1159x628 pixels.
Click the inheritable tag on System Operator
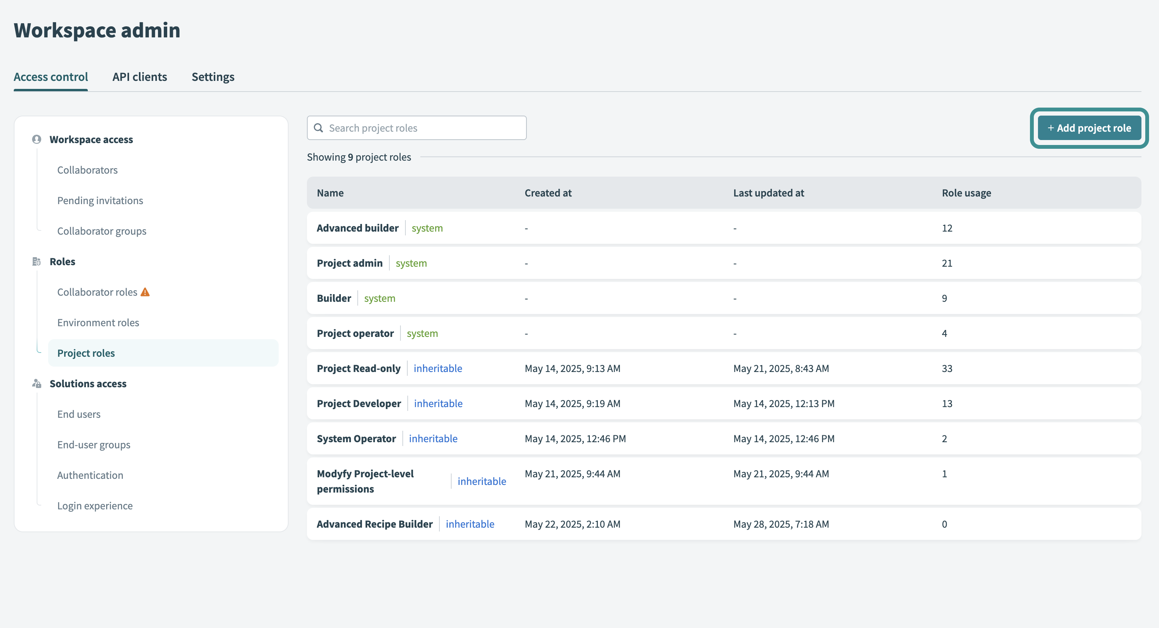pyautogui.click(x=433, y=439)
